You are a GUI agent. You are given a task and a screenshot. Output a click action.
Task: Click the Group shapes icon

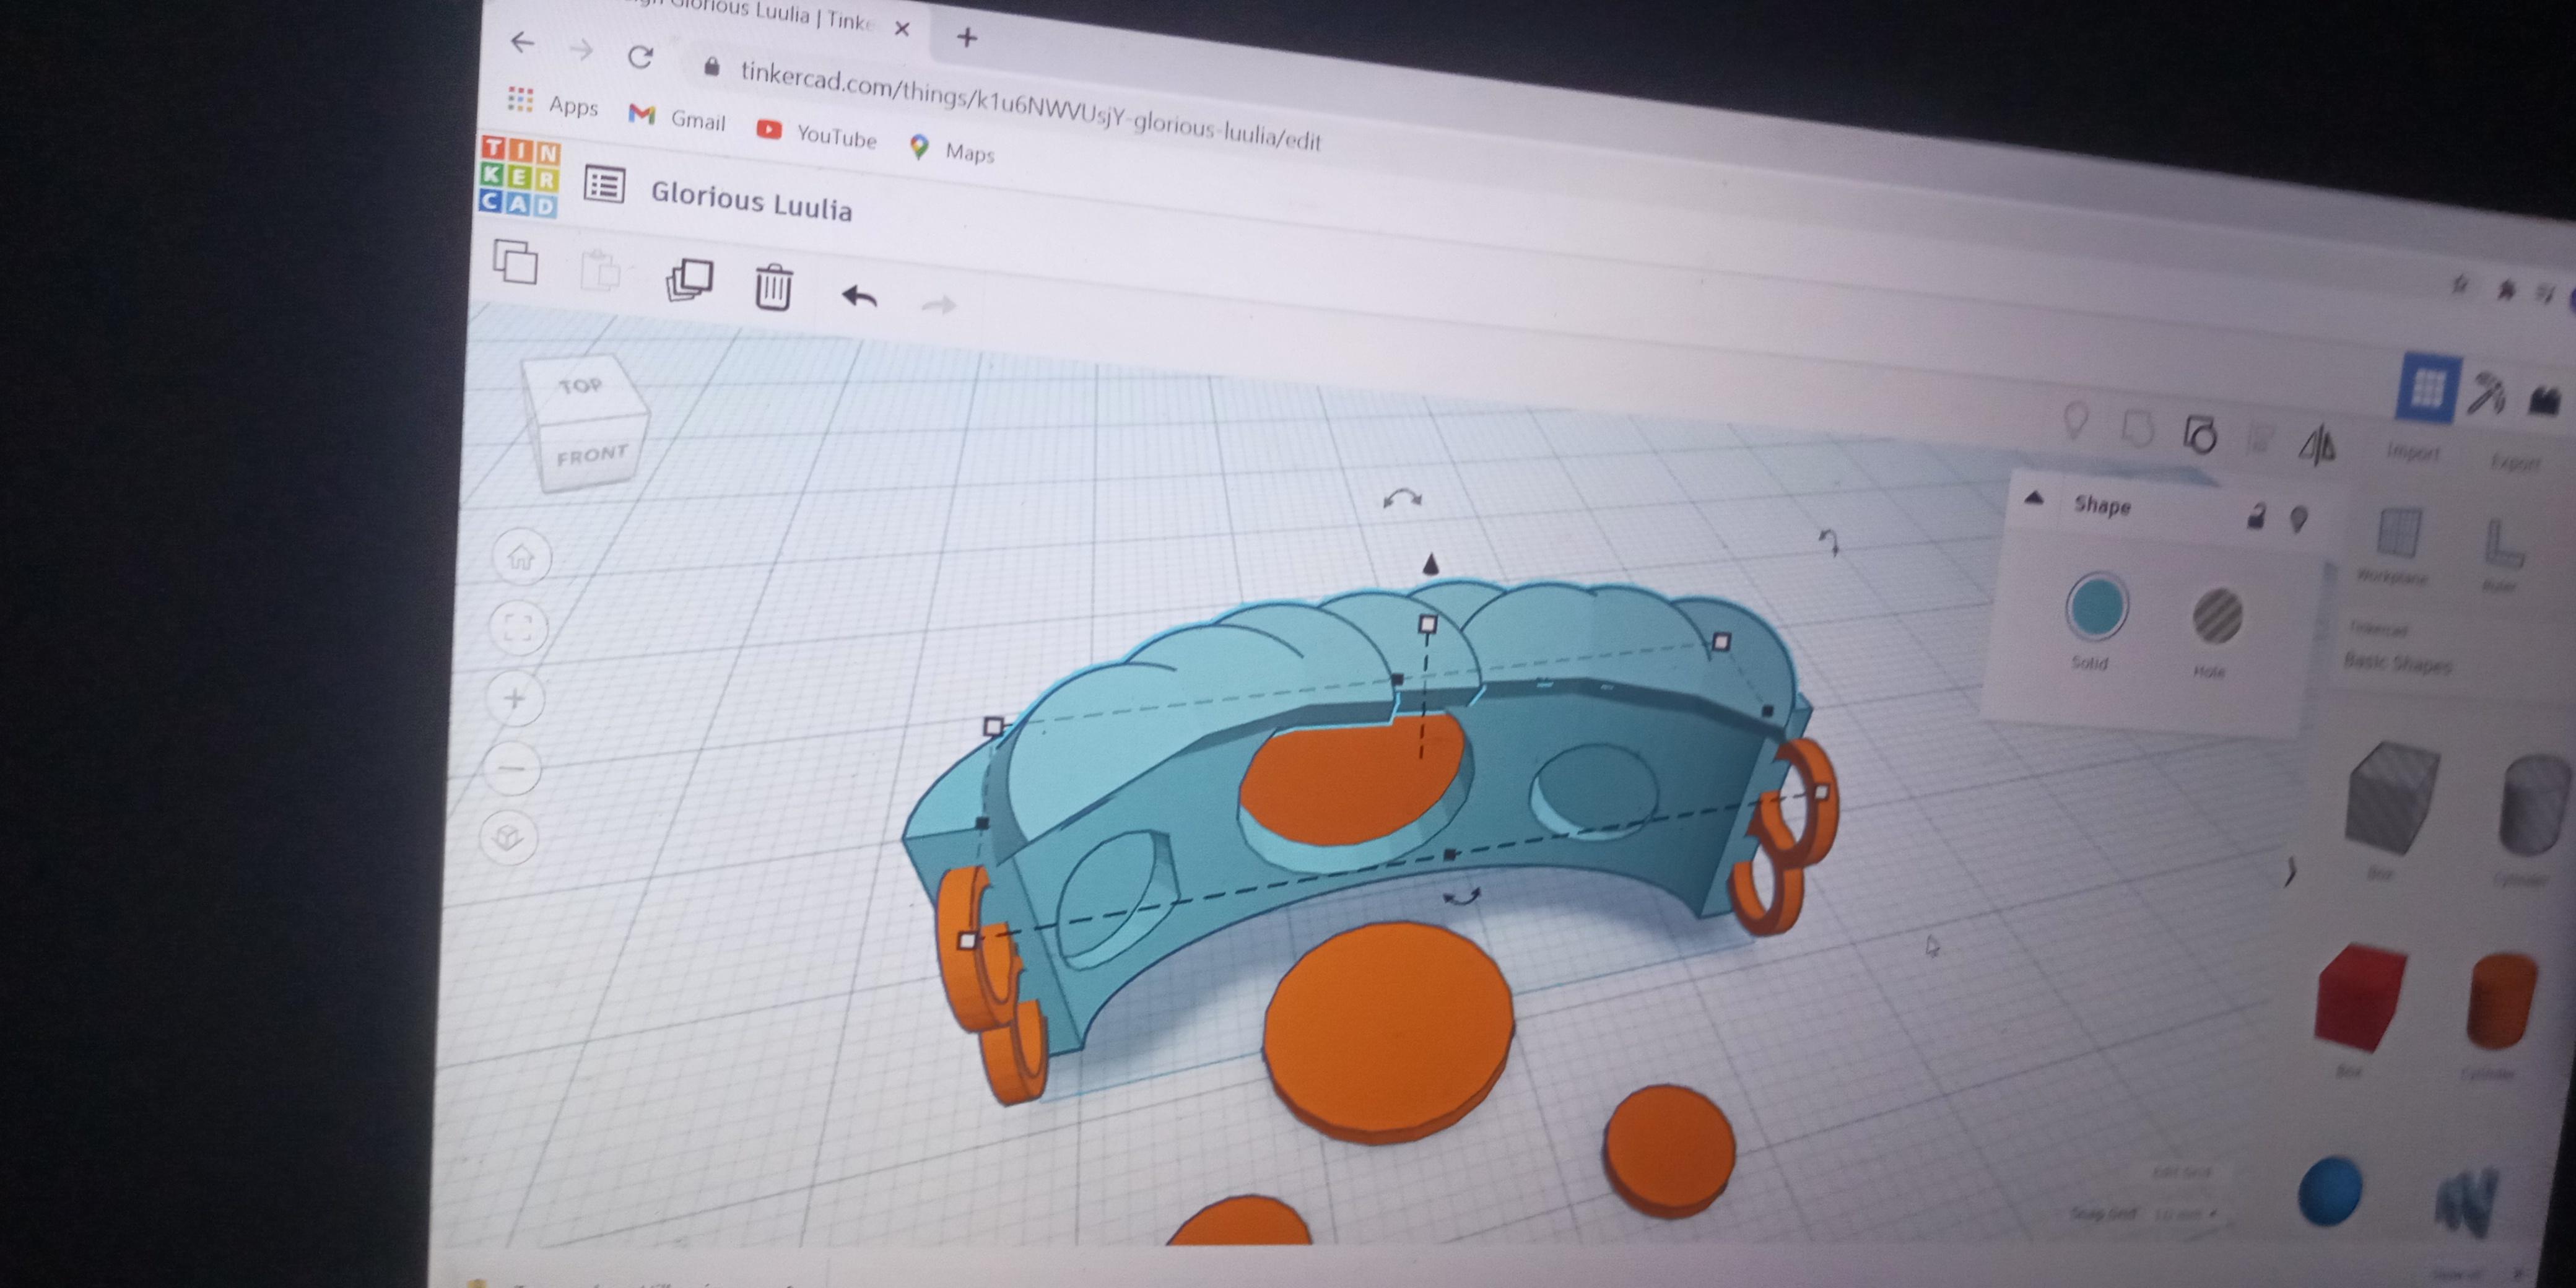2138,428
